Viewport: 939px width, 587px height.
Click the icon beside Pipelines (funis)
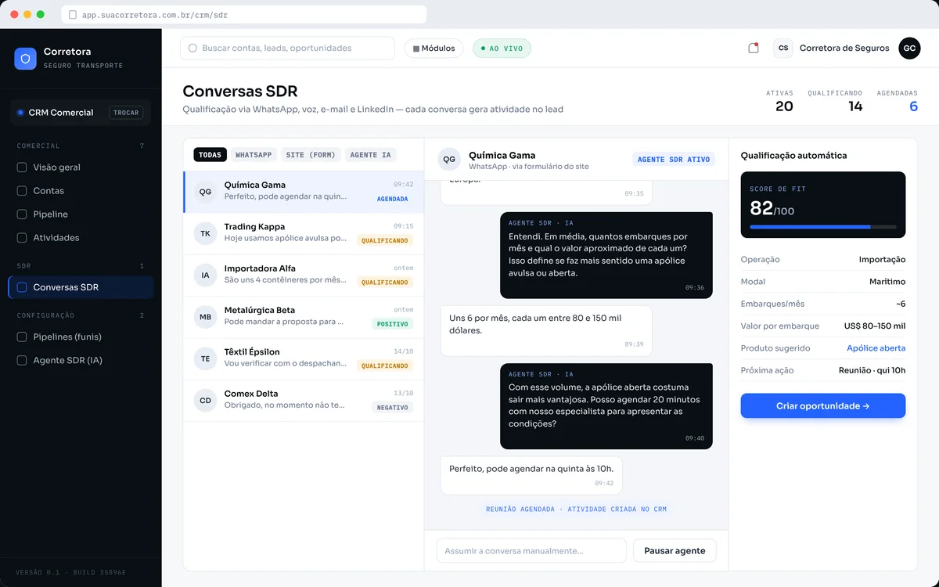click(x=22, y=337)
